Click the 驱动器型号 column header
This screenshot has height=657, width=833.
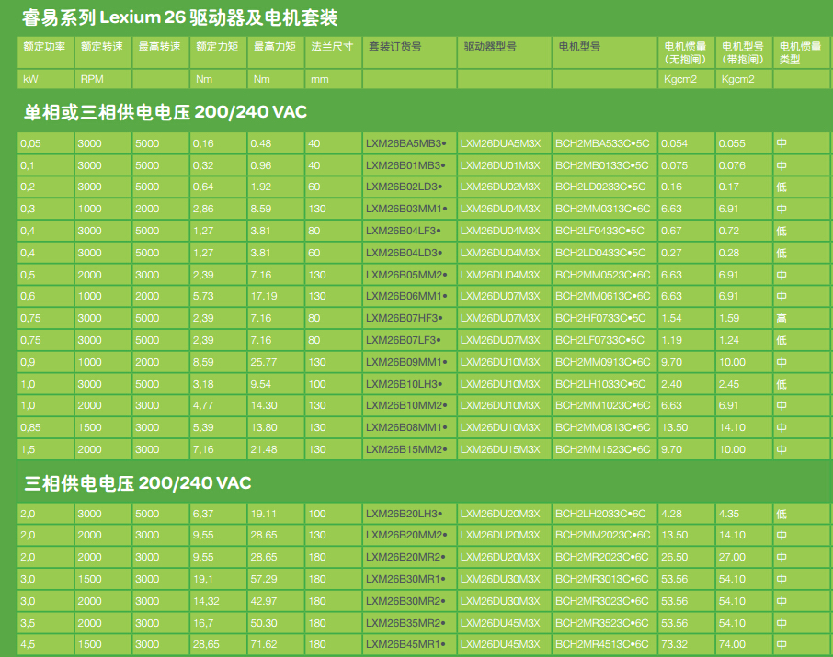pos(489,46)
